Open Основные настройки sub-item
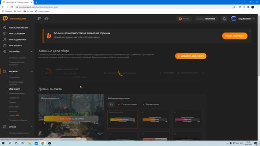This screenshot has height=146, width=260. pyautogui.click(x=17, y=58)
